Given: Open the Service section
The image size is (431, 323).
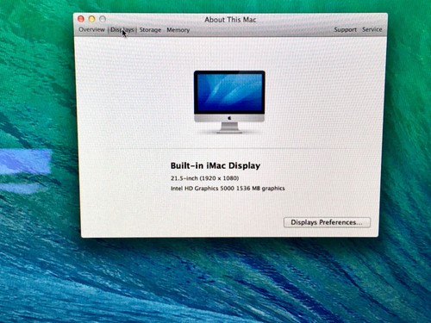Looking at the screenshot, I should (372, 29).
